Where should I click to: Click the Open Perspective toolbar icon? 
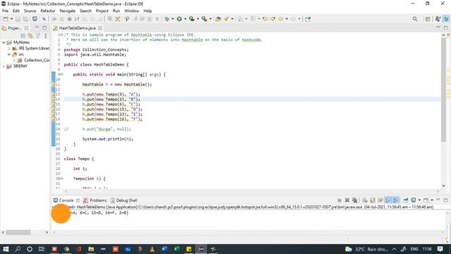tap(428, 19)
